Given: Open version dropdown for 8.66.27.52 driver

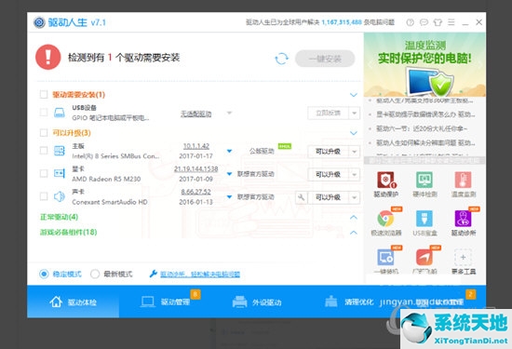Looking at the screenshot, I should (230, 197).
